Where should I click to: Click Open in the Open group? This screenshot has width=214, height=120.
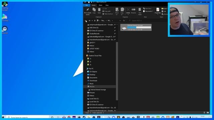click(164, 9)
